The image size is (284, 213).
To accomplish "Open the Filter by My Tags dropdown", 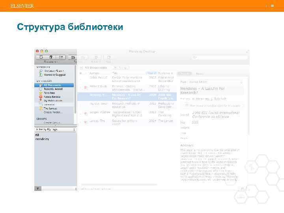I will point(55,130).
